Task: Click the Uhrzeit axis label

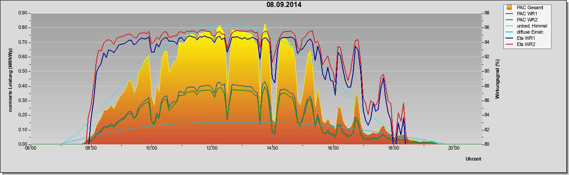Action: [x=474, y=159]
